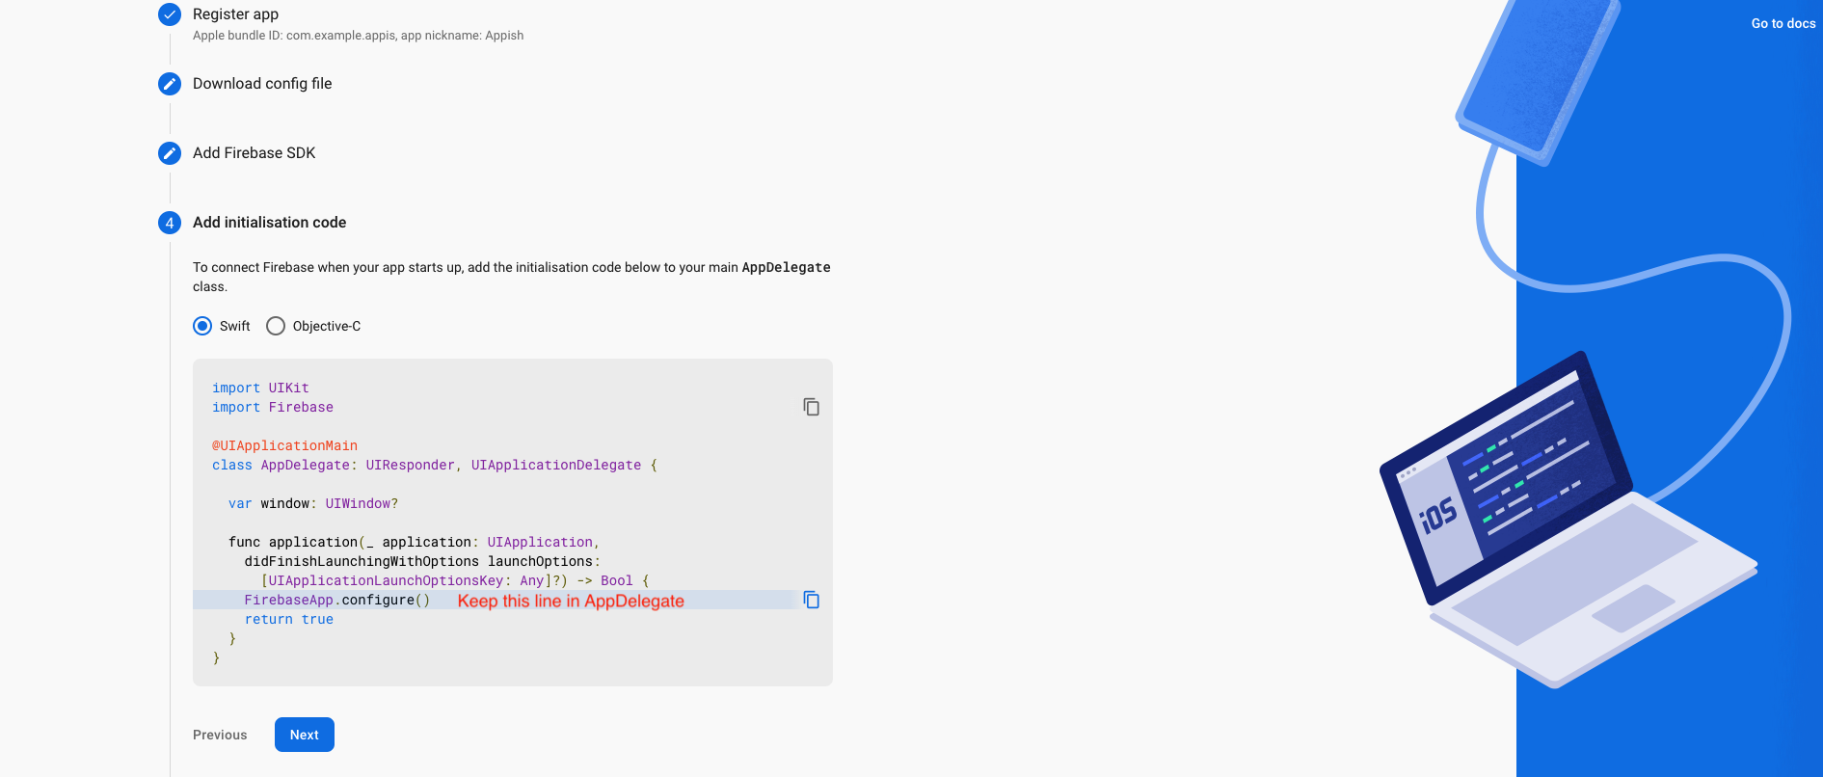Choose the Objective-C radio option
The width and height of the screenshot is (1823, 777).
coord(276,326)
